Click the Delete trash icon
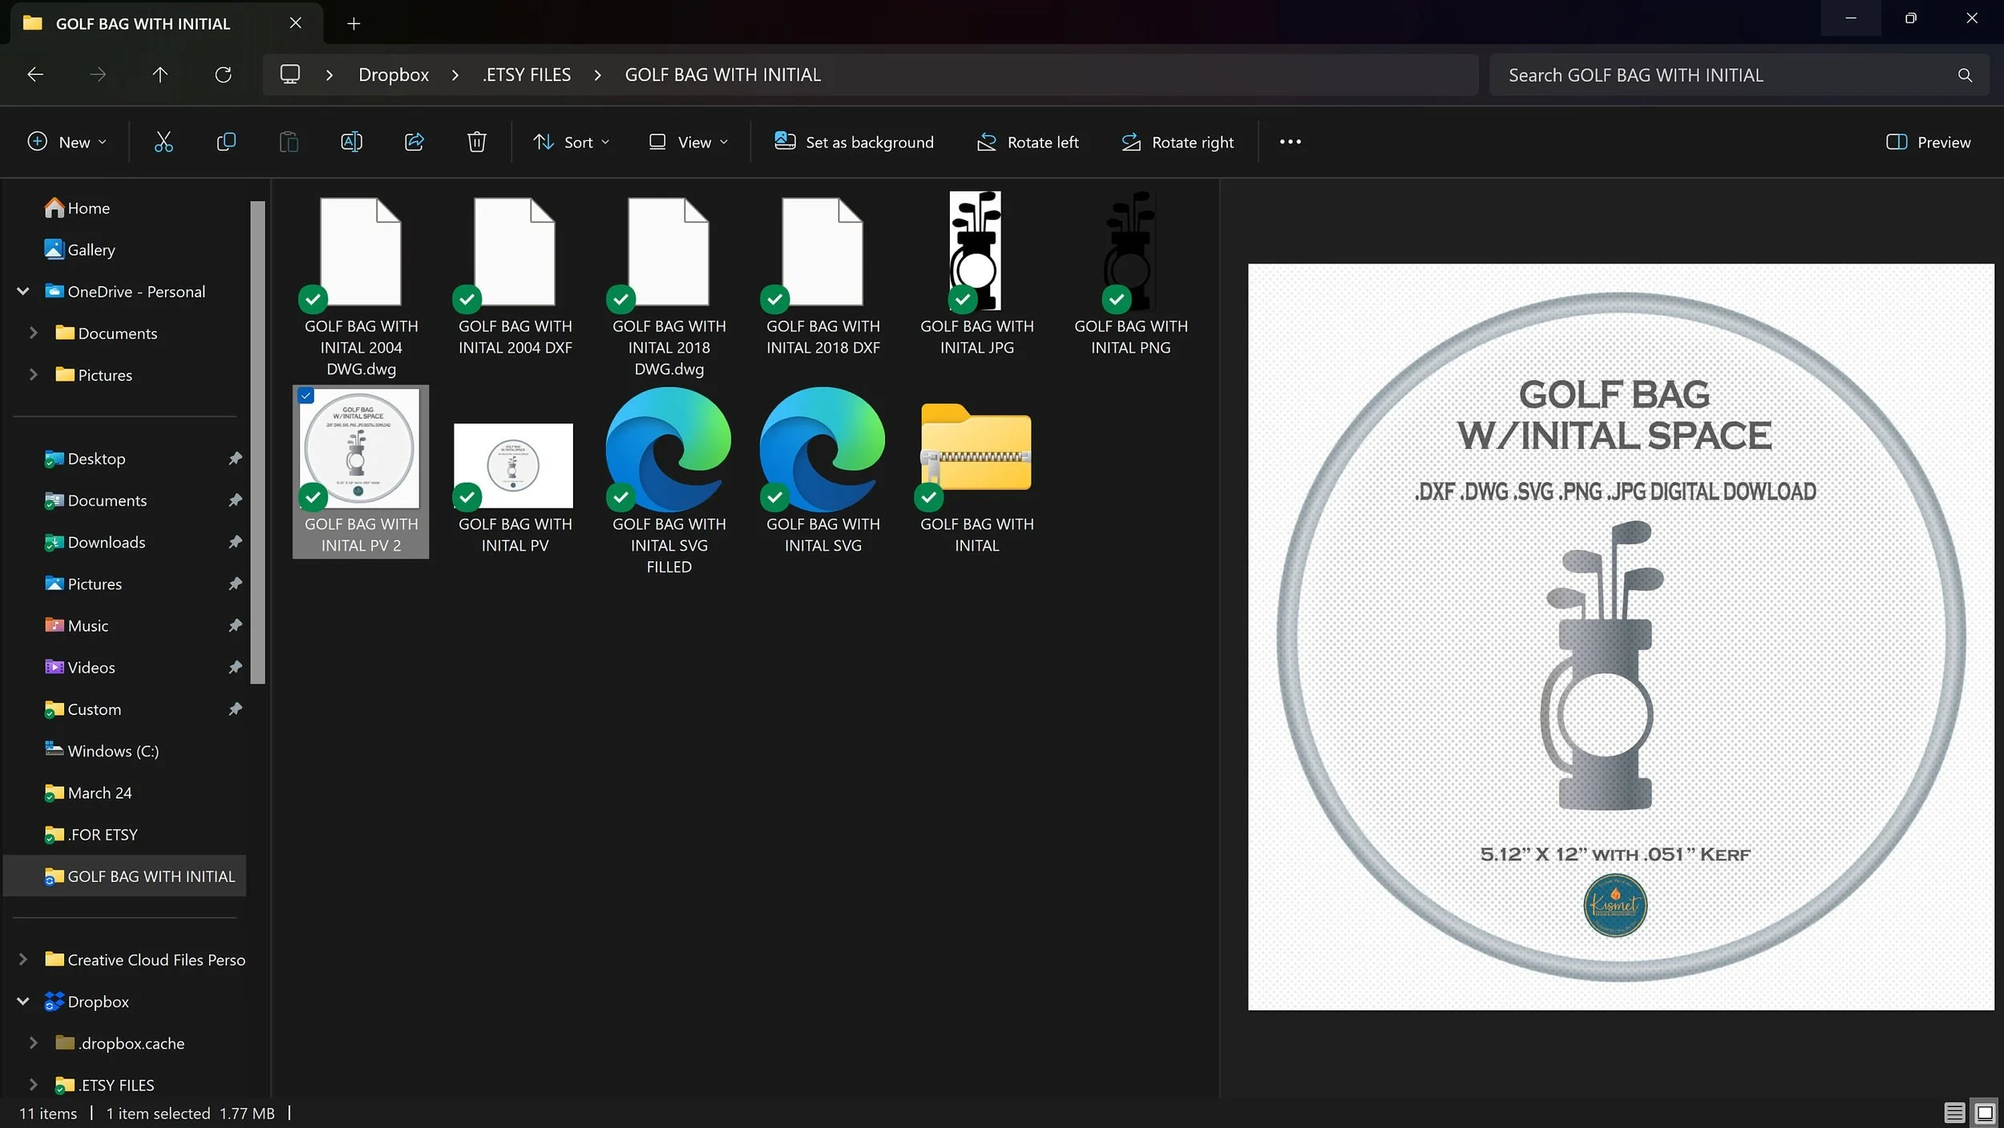 [477, 142]
